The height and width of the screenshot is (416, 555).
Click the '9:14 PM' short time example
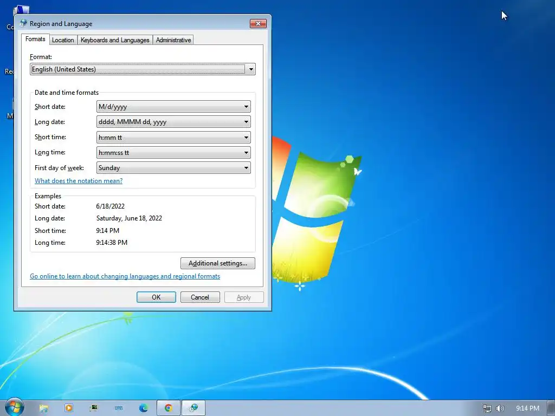(x=108, y=231)
